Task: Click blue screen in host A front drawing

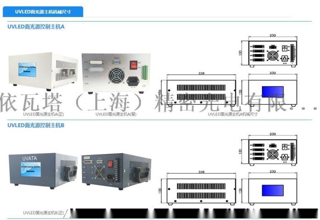Action: coord(273,92)
